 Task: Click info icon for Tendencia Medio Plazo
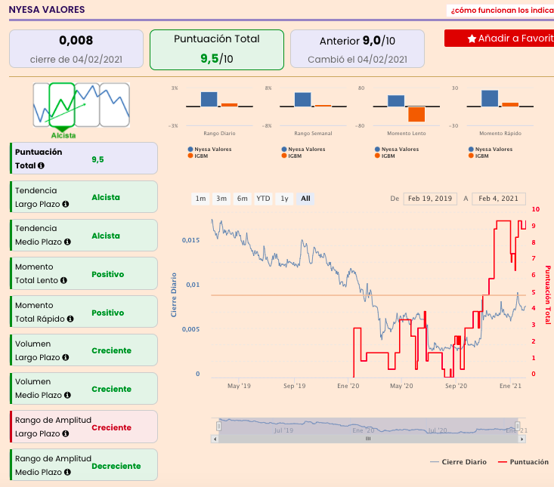[x=67, y=242]
